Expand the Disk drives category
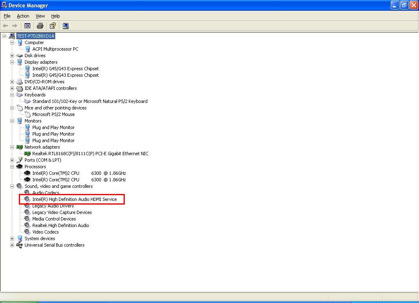419x303 pixels. click(x=12, y=56)
